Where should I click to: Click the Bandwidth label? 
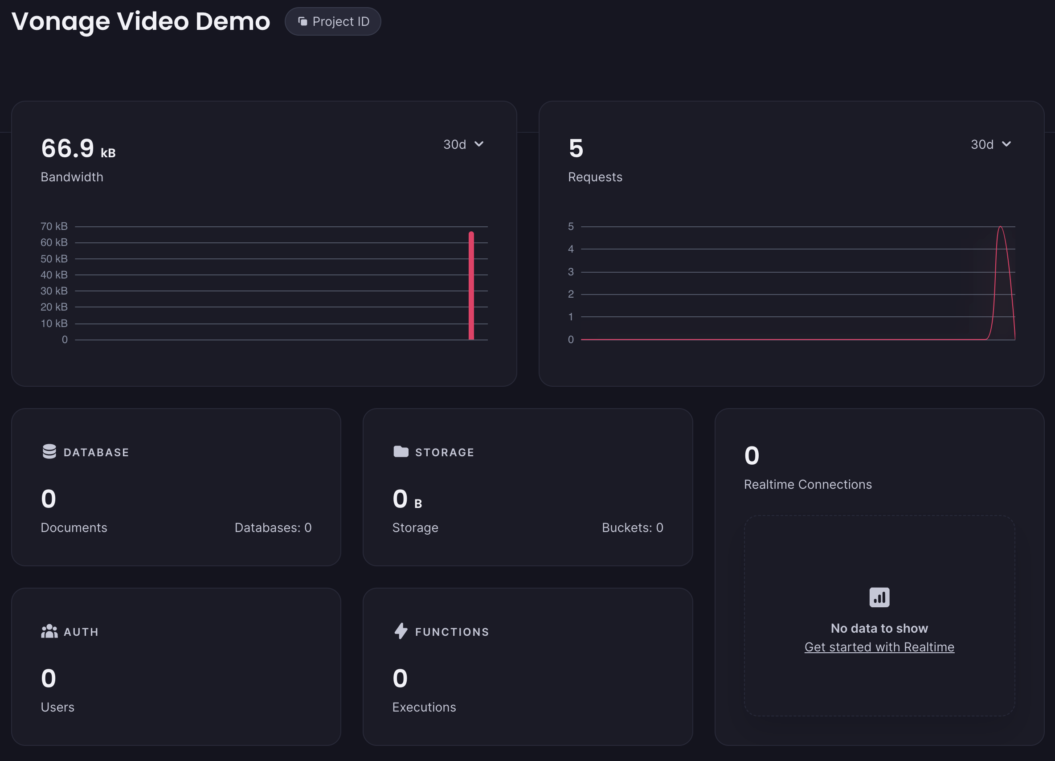coord(72,177)
